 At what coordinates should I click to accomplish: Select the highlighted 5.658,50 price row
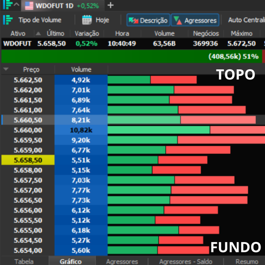pos(28,160)
